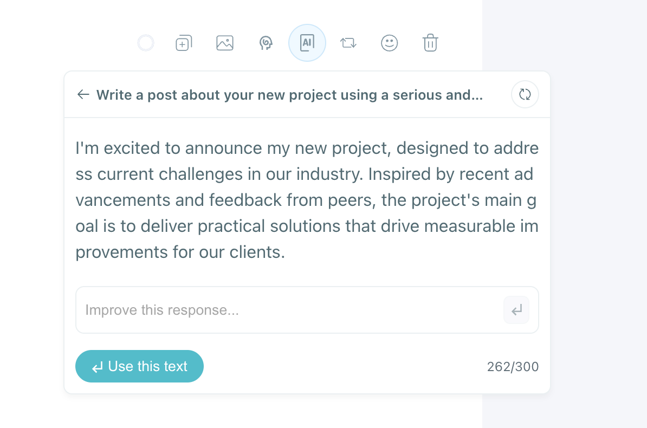Open the image upload icon
Viewport: 647px width, 428px height.
[225, 43]
